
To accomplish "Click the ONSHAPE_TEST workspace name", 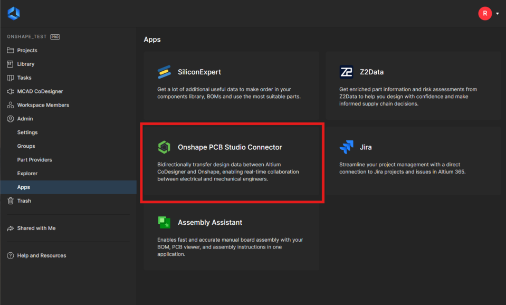I will point(27,36).
